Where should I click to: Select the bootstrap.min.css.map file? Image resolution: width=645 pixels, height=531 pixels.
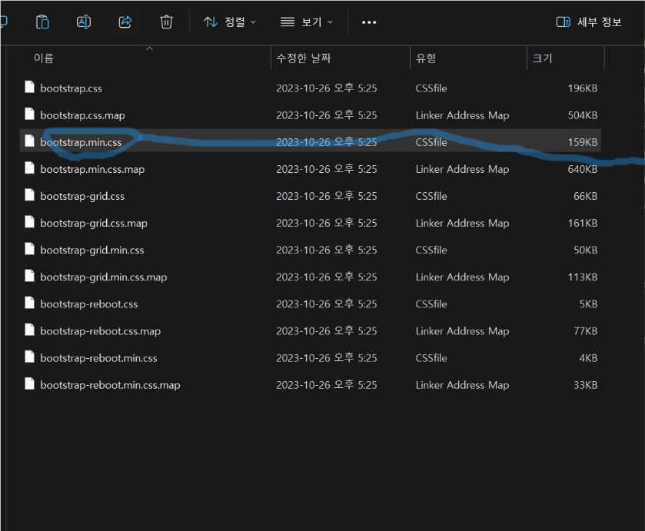pos(310,169)
